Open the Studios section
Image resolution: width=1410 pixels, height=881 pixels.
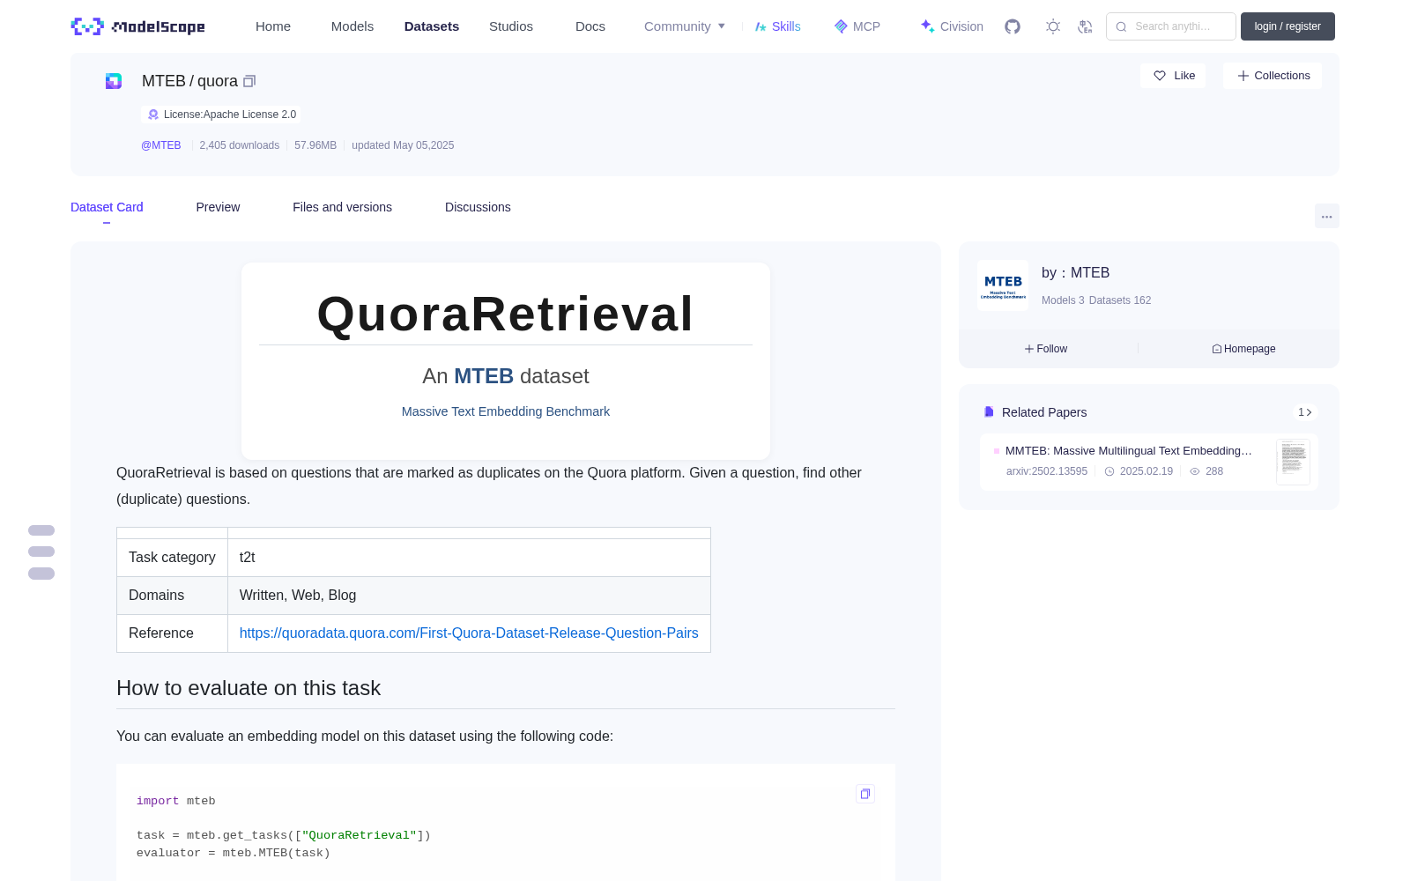coord(511,26)
